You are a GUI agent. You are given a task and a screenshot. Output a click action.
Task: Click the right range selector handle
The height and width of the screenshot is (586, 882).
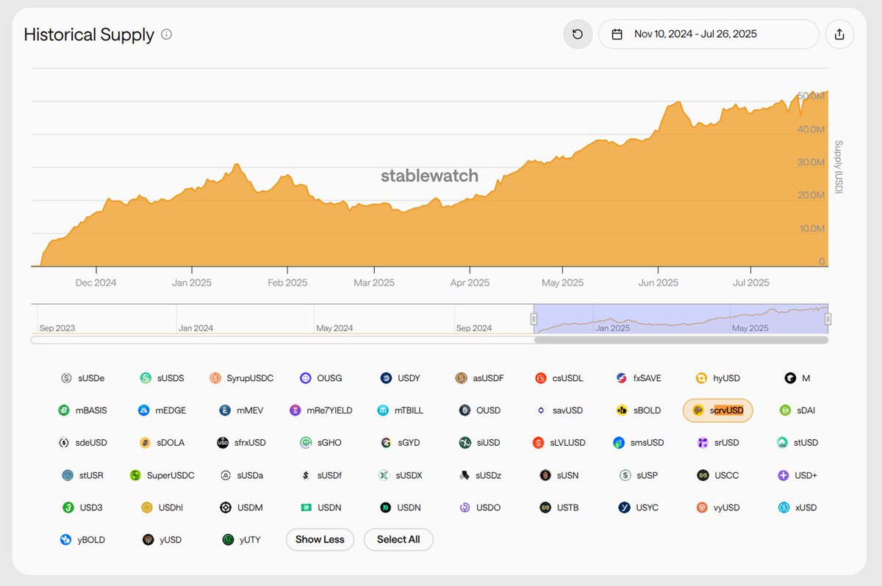point(828,319)
